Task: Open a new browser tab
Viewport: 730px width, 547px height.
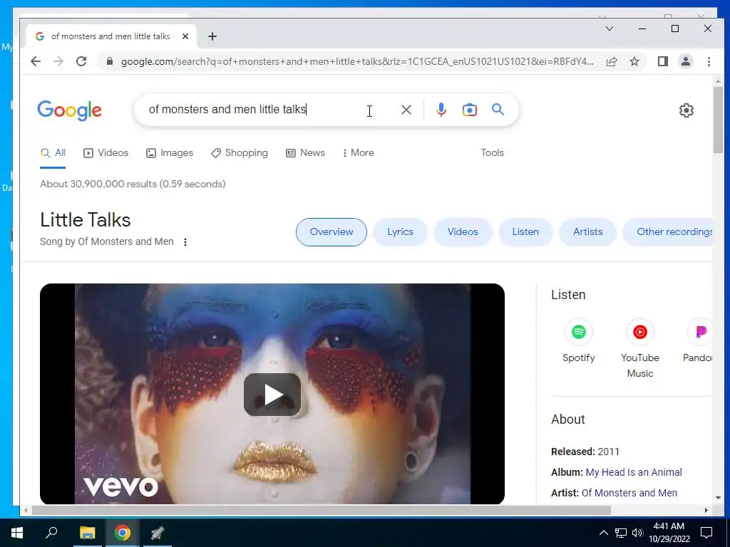Action: click(x=212, y=36)
